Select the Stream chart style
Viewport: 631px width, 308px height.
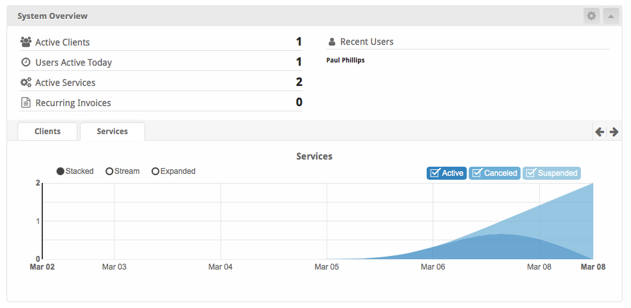pyautogui.click(x=109, y=171)
